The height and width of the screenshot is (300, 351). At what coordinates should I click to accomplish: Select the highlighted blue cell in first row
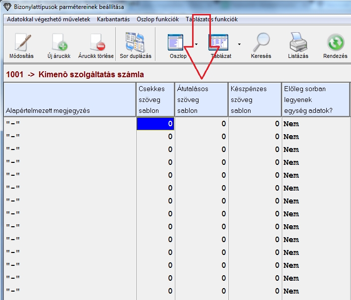[155, 124]
